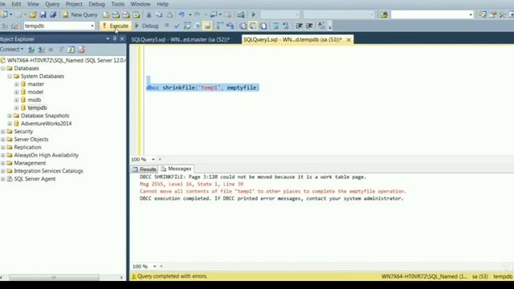Image resolution: width=514 pixels, height=289 pixels.
Task: Copy the selection with the Copy icon
Action: 159,14
